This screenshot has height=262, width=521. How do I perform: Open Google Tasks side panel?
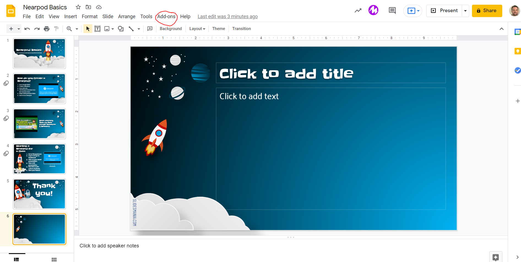pyautogui.click(x=518, y=71)
